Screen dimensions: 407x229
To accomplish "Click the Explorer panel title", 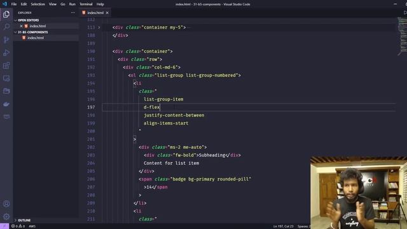I will tap(25, 13).
